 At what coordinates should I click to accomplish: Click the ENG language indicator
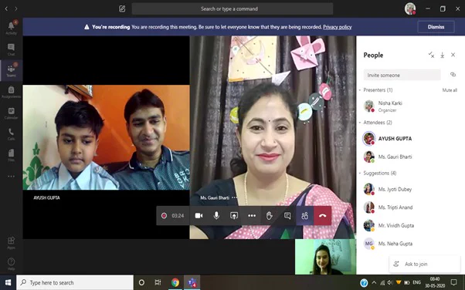point(416,282)
